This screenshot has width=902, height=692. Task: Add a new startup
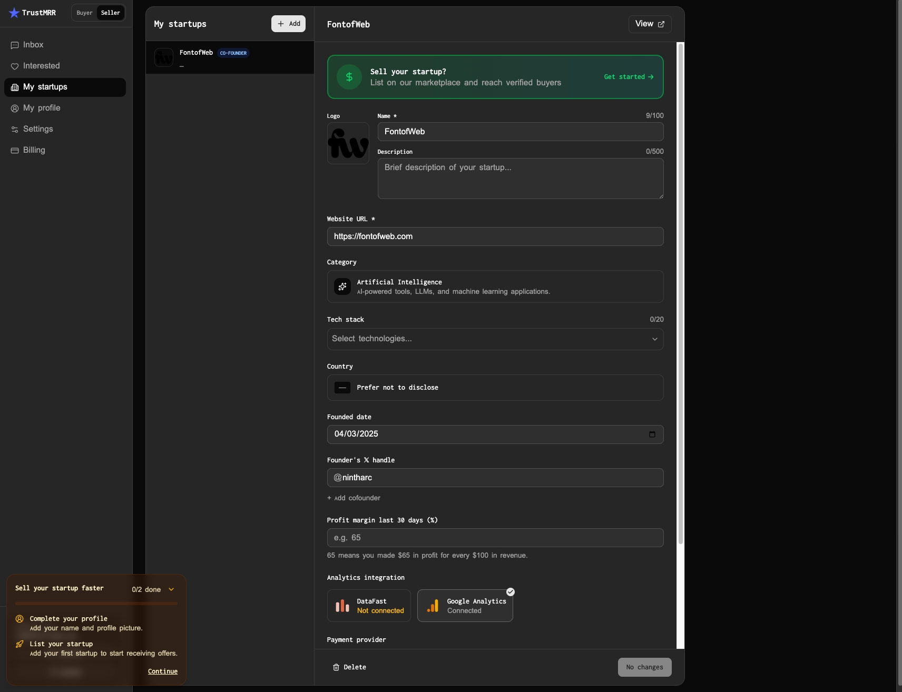click(x=288, y=24)
